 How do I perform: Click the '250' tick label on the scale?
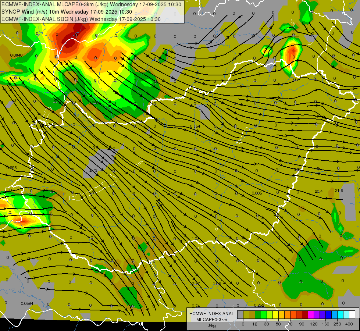337,324
